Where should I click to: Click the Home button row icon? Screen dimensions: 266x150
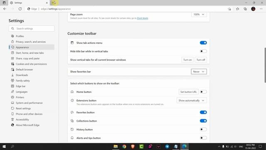coord(72,92)
